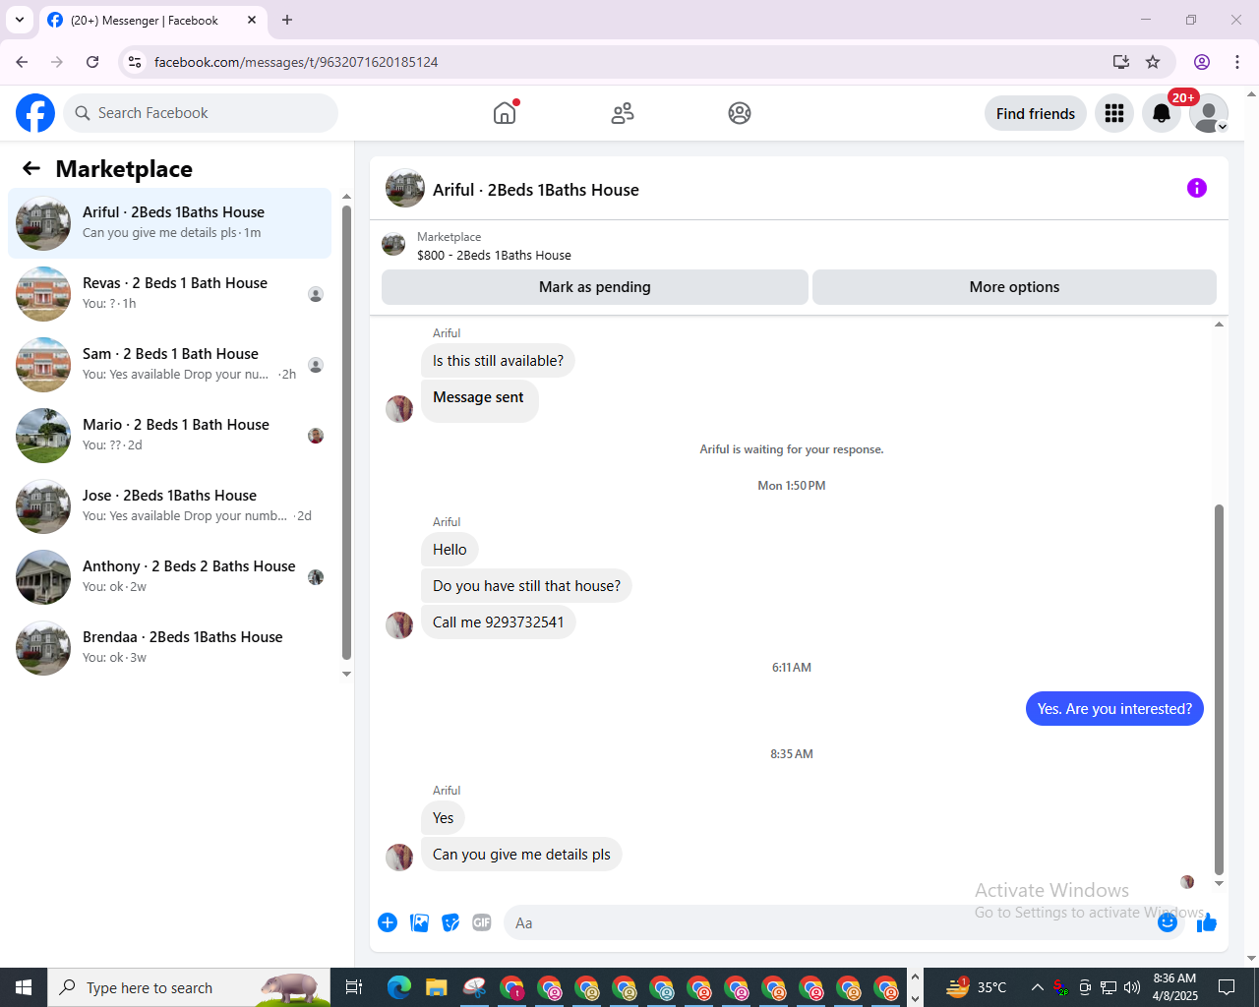Screen dimensions: 1259x1007
Task: Go to Home feed icon
Action: point(505,113)
